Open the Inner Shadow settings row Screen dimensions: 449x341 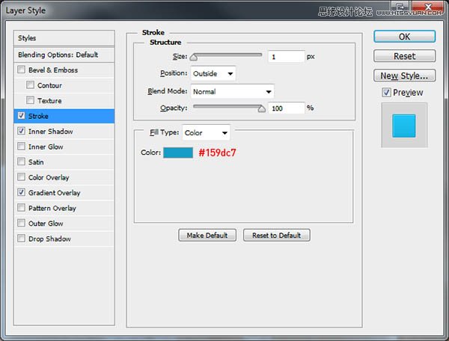(64, 132)
